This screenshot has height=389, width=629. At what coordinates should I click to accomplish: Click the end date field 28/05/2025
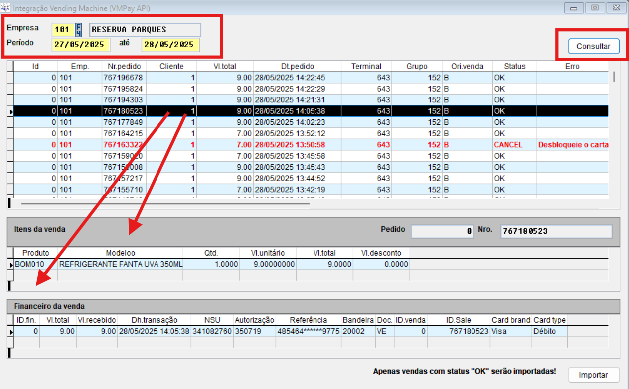click(170, 45)
